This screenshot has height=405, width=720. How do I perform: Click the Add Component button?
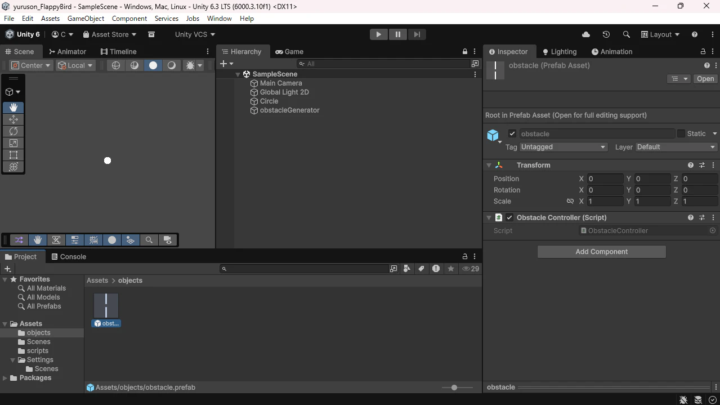(601, 252)
